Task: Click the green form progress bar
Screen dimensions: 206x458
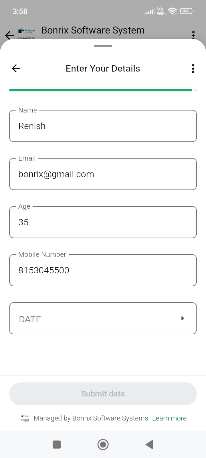Action: click(x=101, y=90)
